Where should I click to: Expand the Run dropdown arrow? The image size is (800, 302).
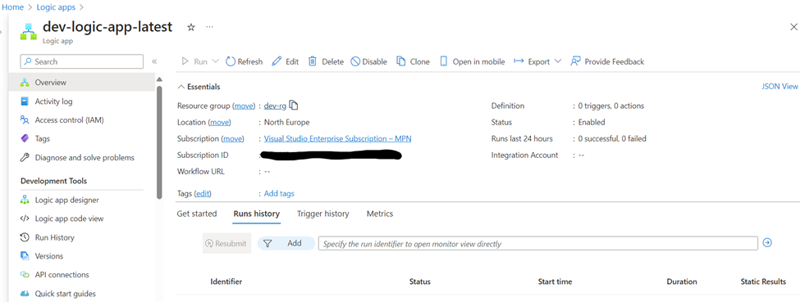tap(215, 61)
